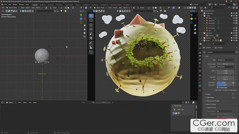239x134 pixels.
Task: Switch to the Geometry Nodes workspace tab
Action: tap(116, 5)
